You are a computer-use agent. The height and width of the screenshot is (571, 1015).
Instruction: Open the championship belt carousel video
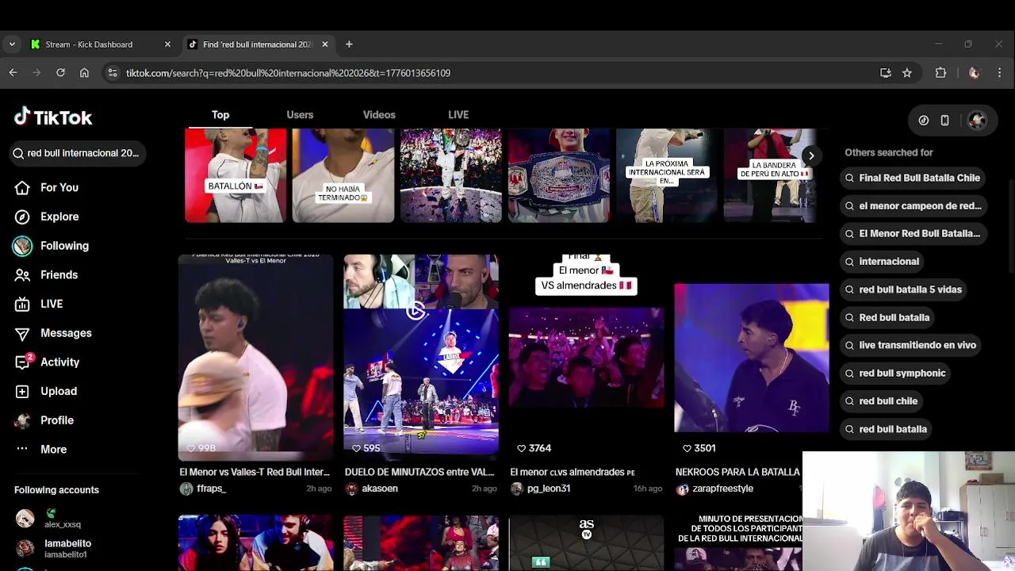[x=558, y=176]
